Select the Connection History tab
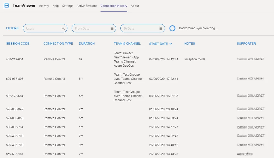 coord(114,6)
